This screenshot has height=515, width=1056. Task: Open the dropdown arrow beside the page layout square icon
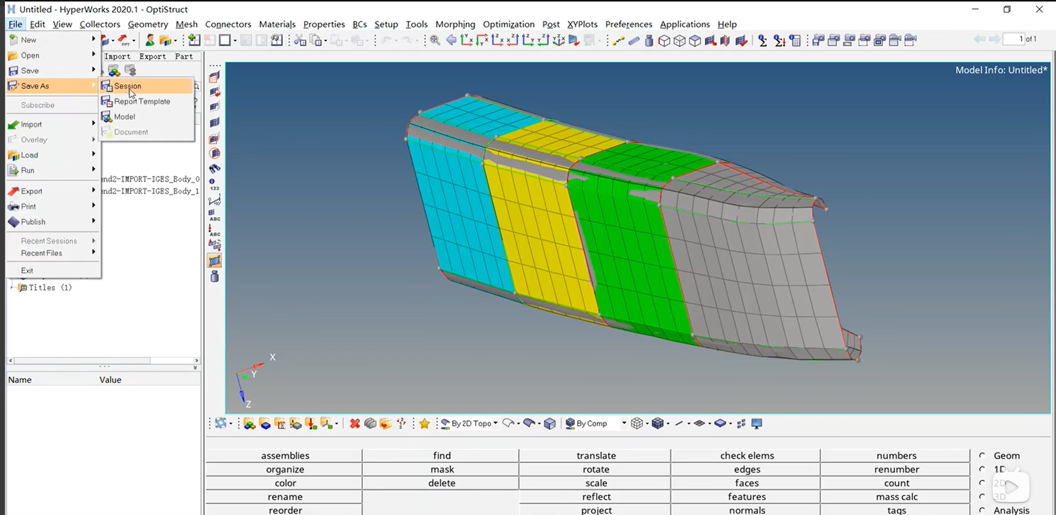(235, 40)
